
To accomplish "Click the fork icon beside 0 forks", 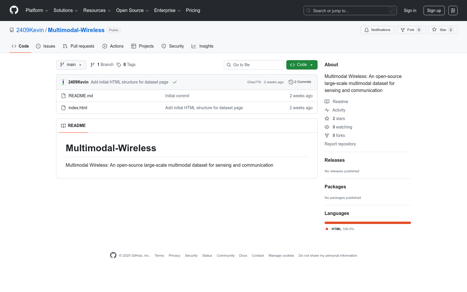I will click(x=327, y=135).
